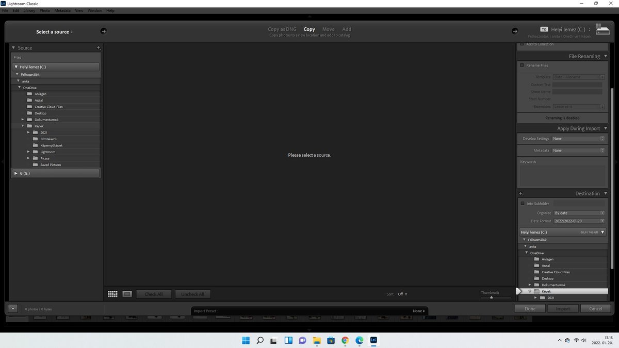619x348 pixels.
Task: Expand the Dokumentumok folder in Source panel
Action: pos(23,120)
